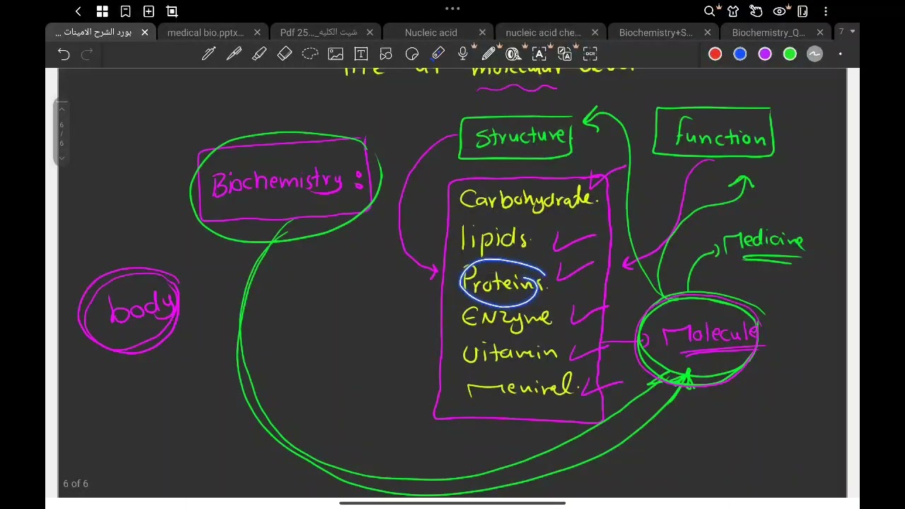Viewport: 905px width, 509px height.
Task: Open the OCR scan tool
Action: point(590,54)
